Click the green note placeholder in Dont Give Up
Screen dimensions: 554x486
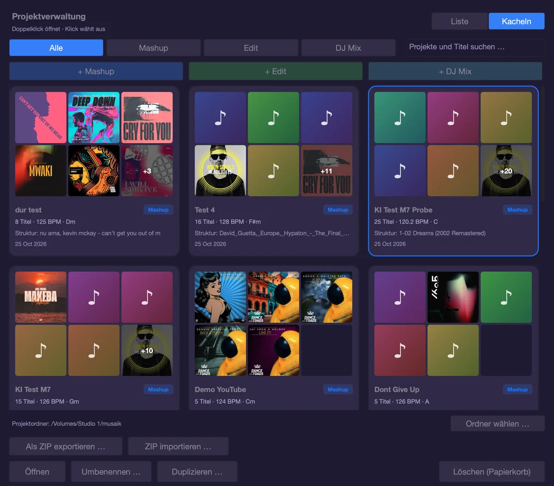(x=506, y=297)
